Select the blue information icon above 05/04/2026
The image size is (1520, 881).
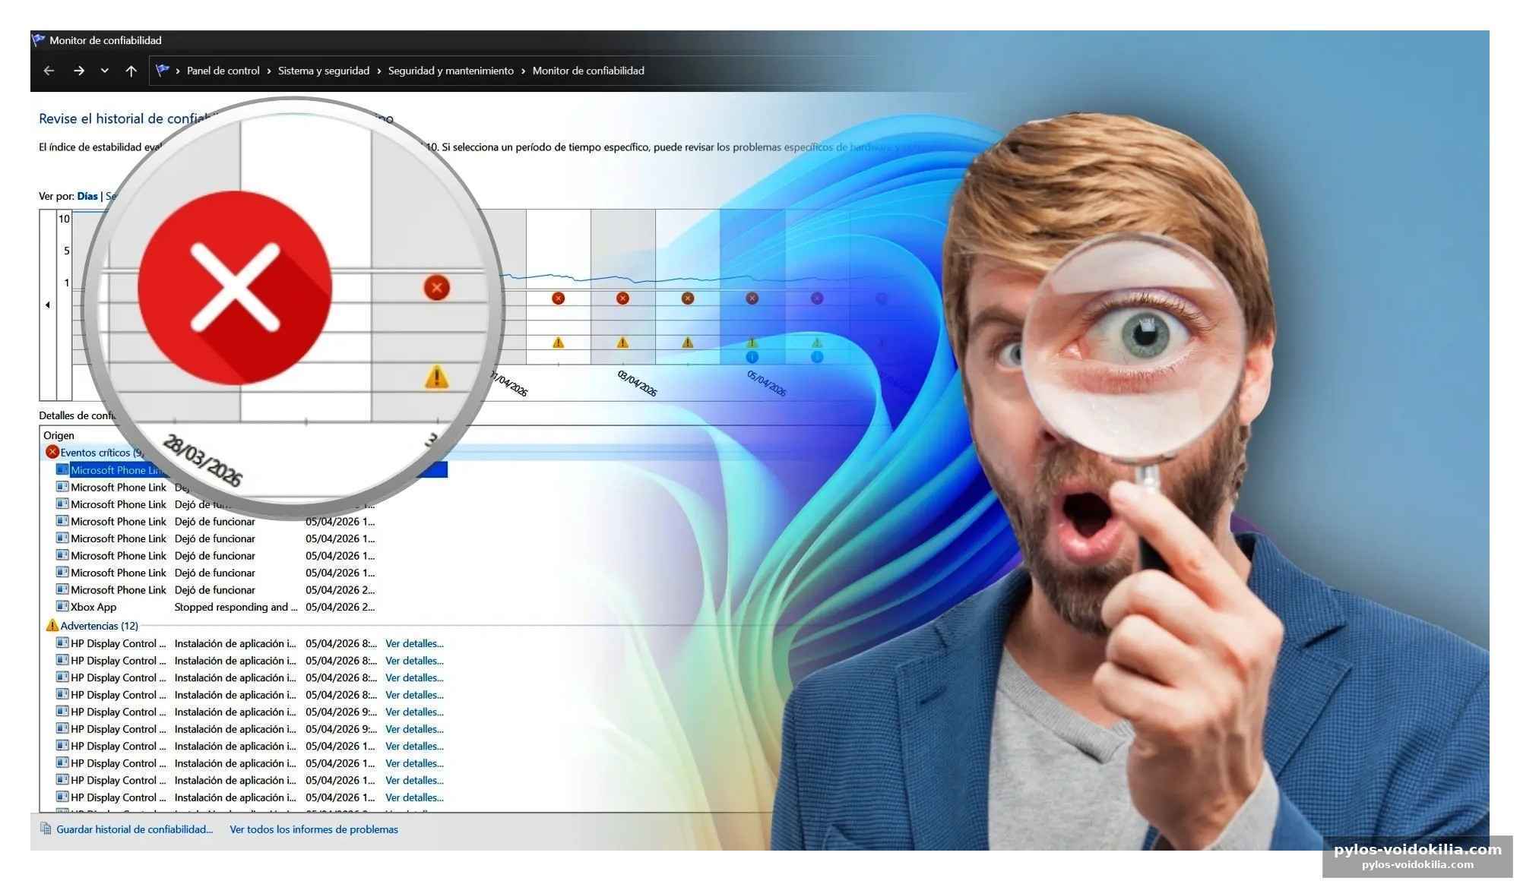click(x=752, y=356)
